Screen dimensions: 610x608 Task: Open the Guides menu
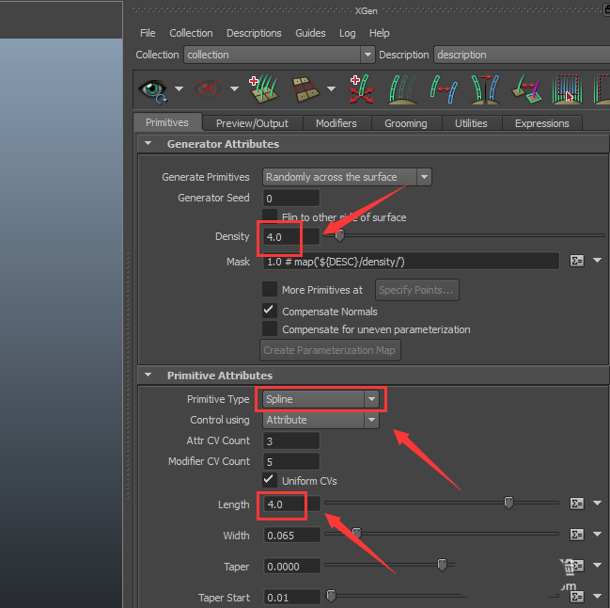[x=310, y=33]
